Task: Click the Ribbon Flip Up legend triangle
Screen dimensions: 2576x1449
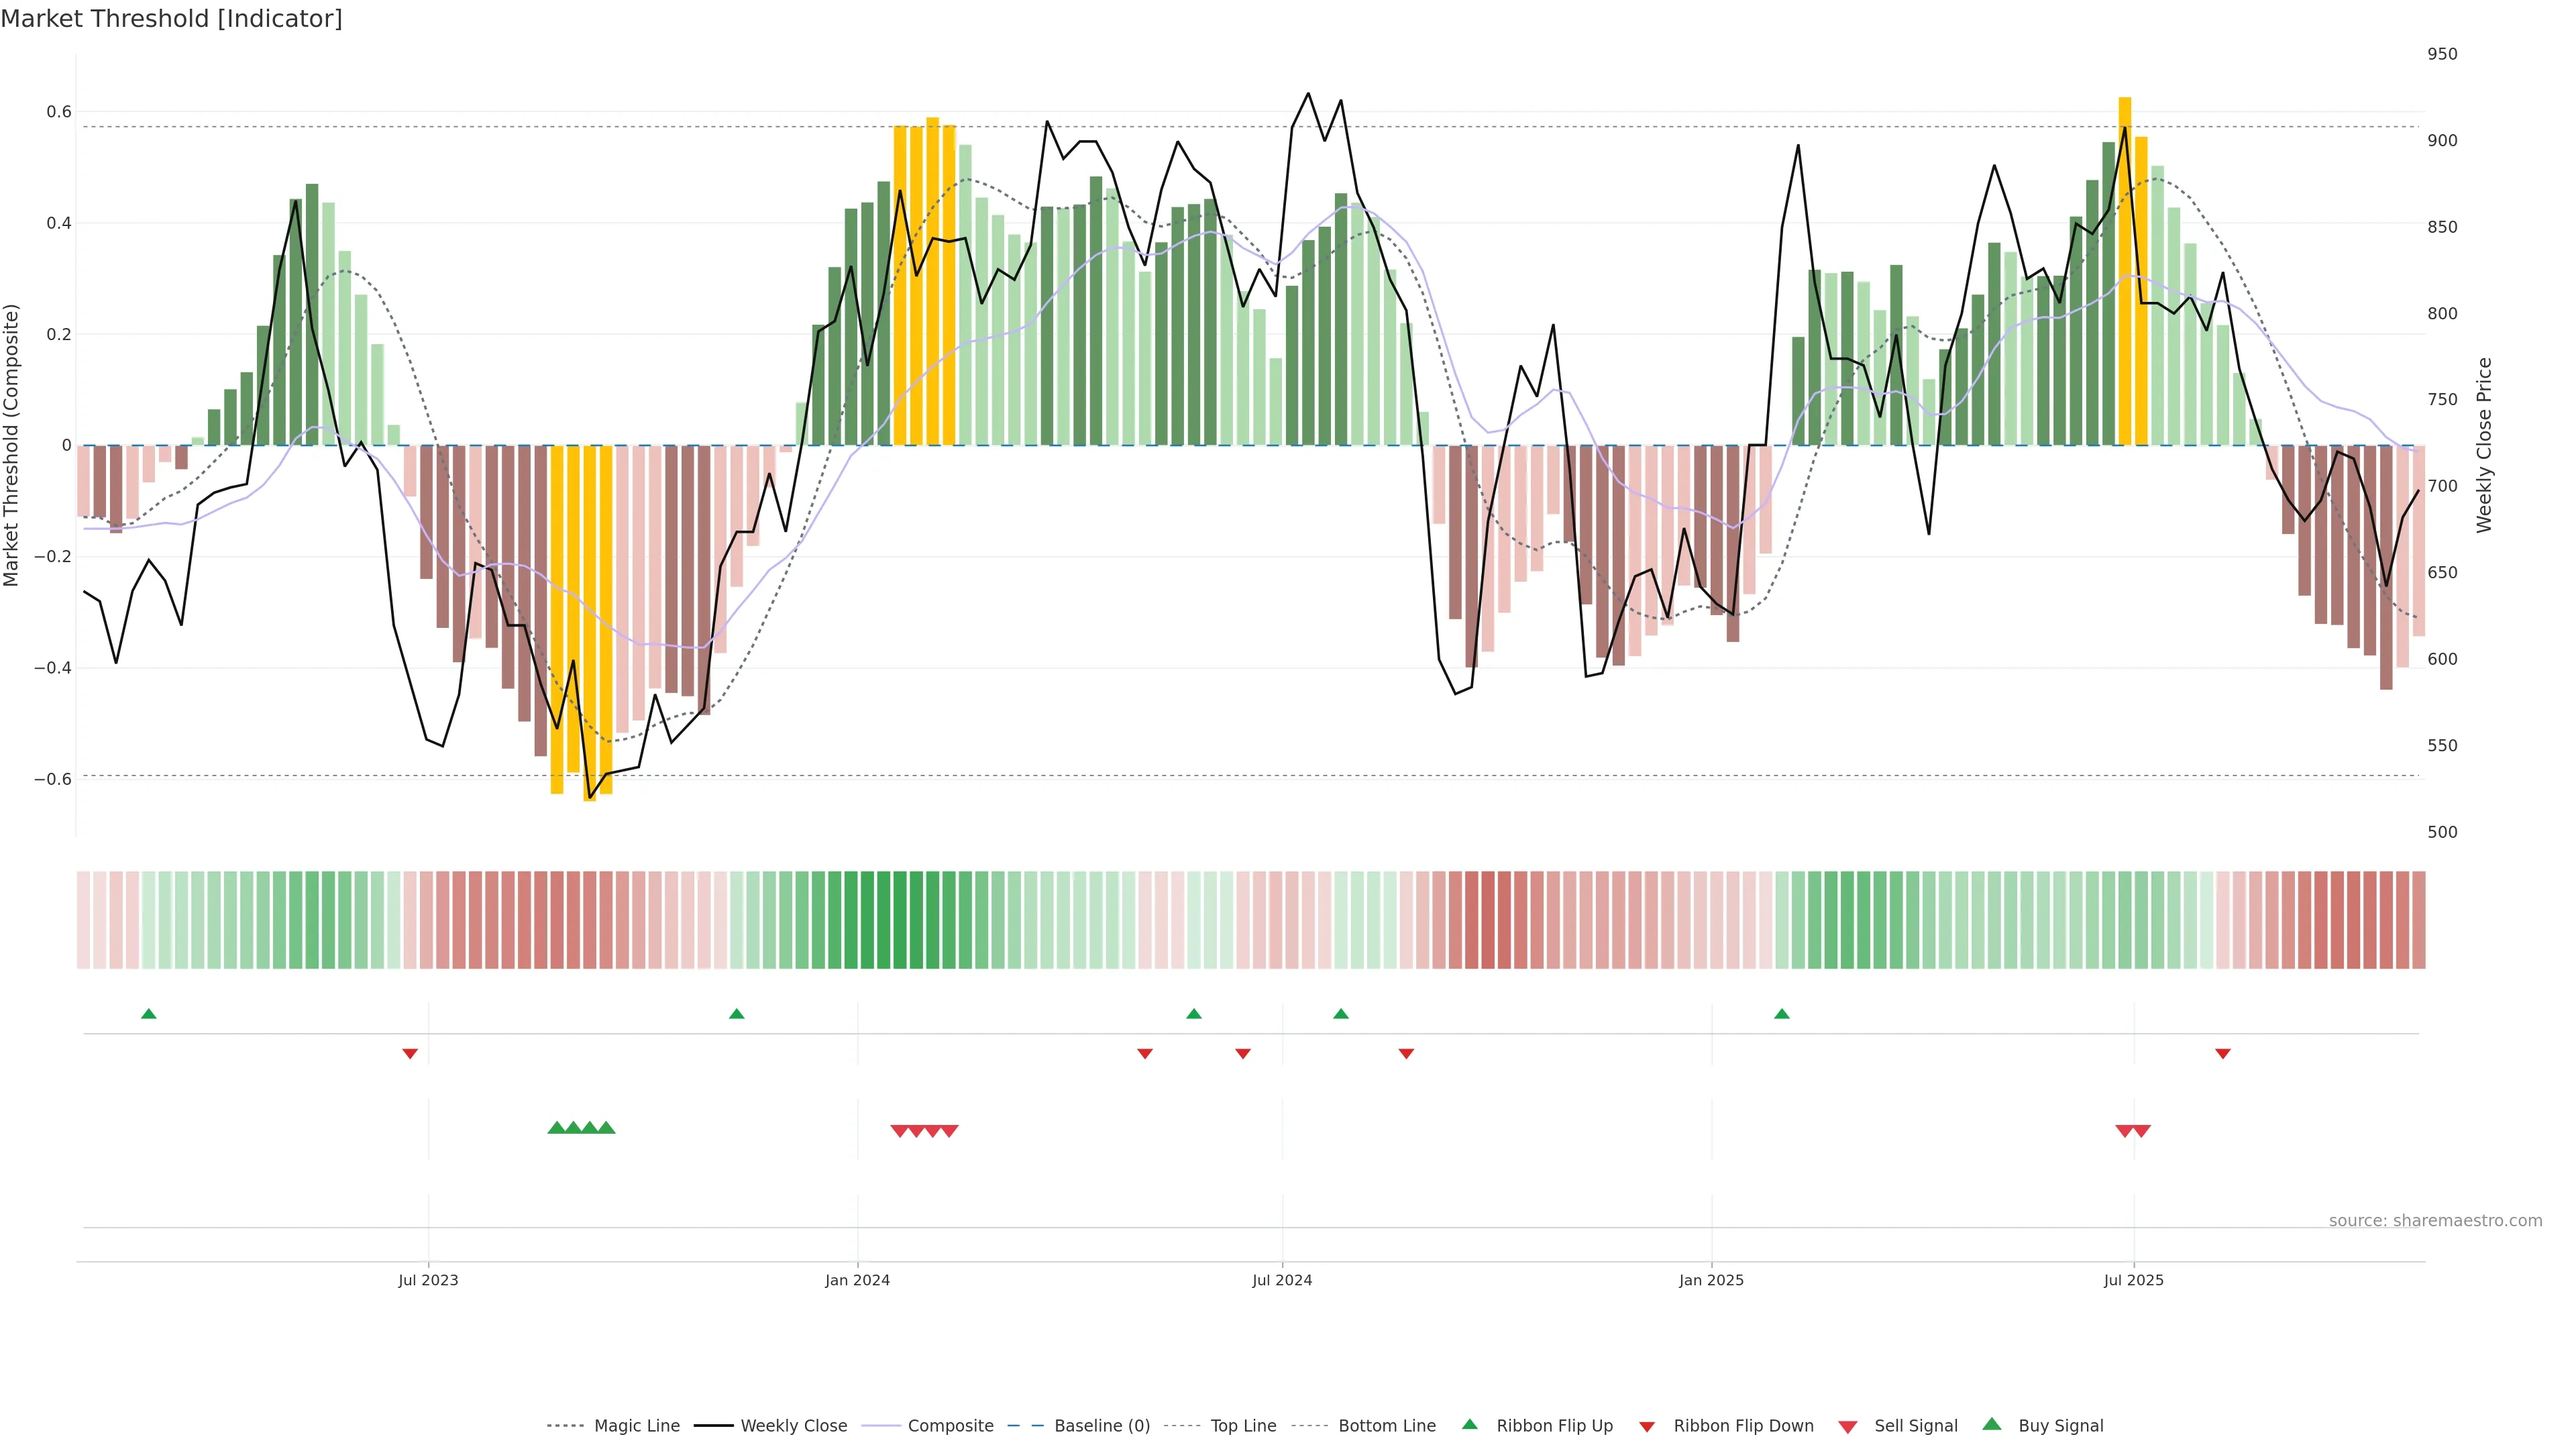Action: tap(1469, 1424)
